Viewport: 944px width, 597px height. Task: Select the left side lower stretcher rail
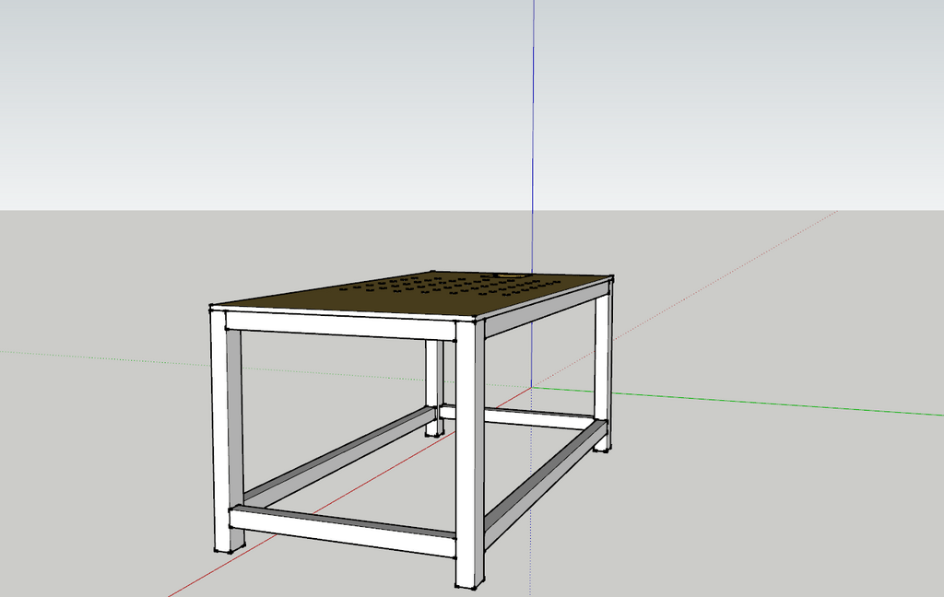click(339, 455)
